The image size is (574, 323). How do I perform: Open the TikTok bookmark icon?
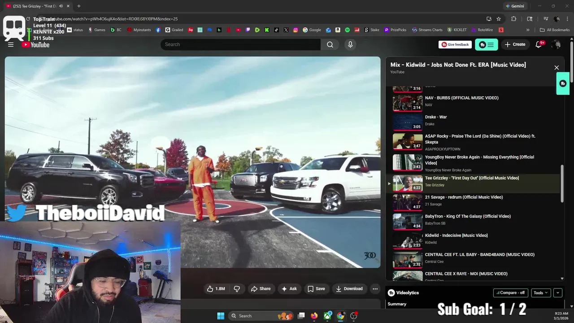[276, 30]
